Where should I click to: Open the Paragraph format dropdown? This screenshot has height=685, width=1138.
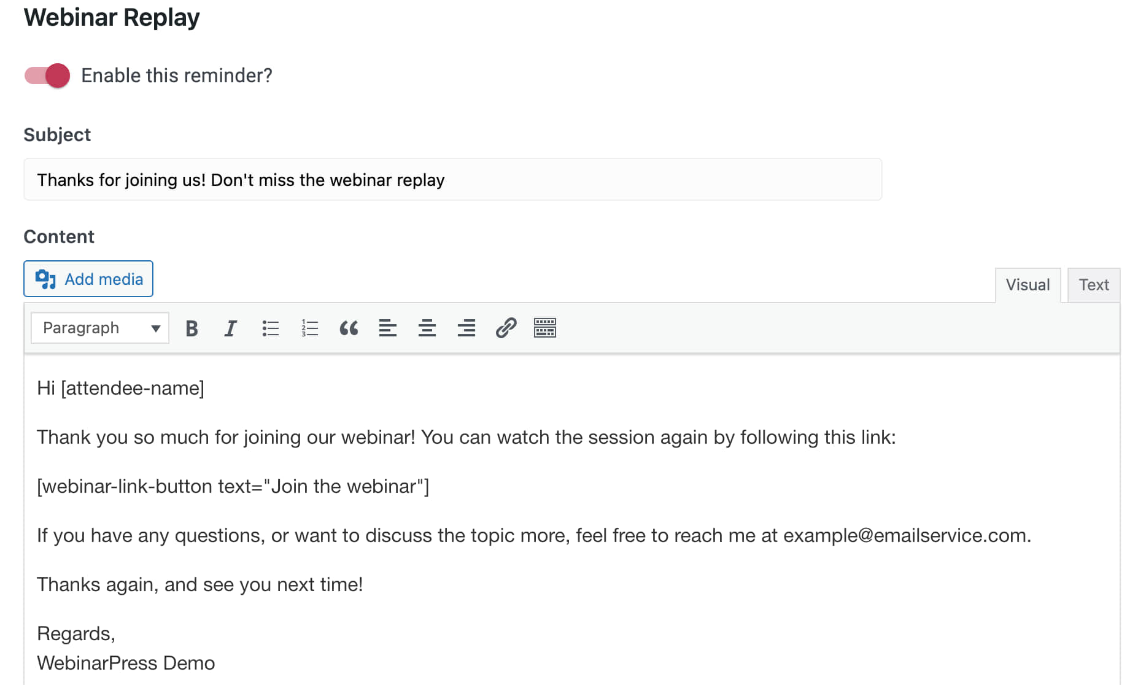[100, 328]
